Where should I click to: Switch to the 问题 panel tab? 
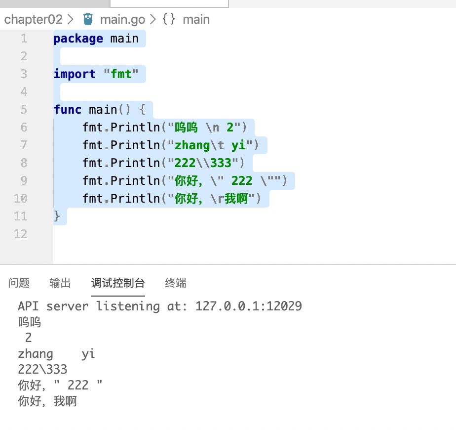pyautogui.click(x=19, y=283)
